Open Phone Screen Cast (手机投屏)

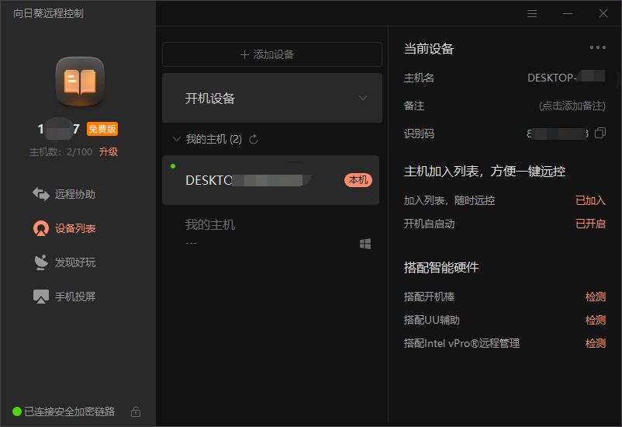(64, 297)
